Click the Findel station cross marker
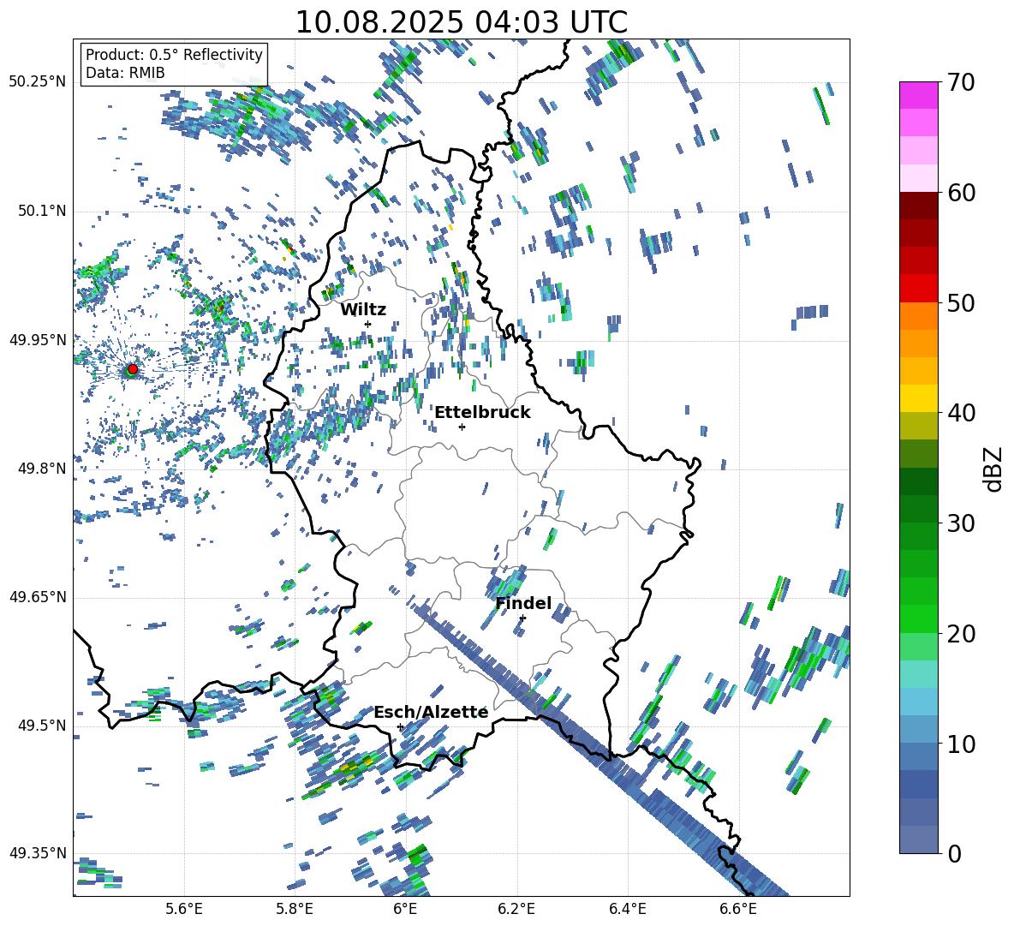 click(x=522, y=618)
